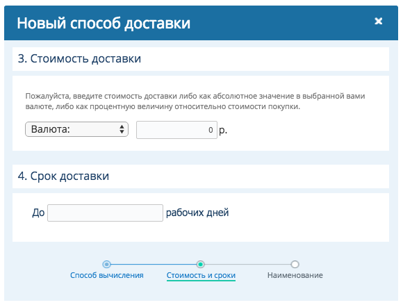Viewport: 403px width, 305px height.
Task: Open the Валюта dropdown
Action: pyautogui.click(x=76, y=129)
